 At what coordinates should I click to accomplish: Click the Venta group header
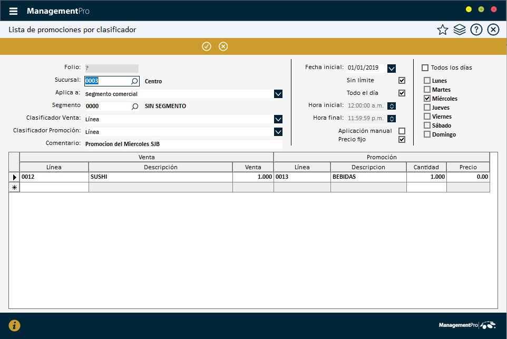[147, 157]
